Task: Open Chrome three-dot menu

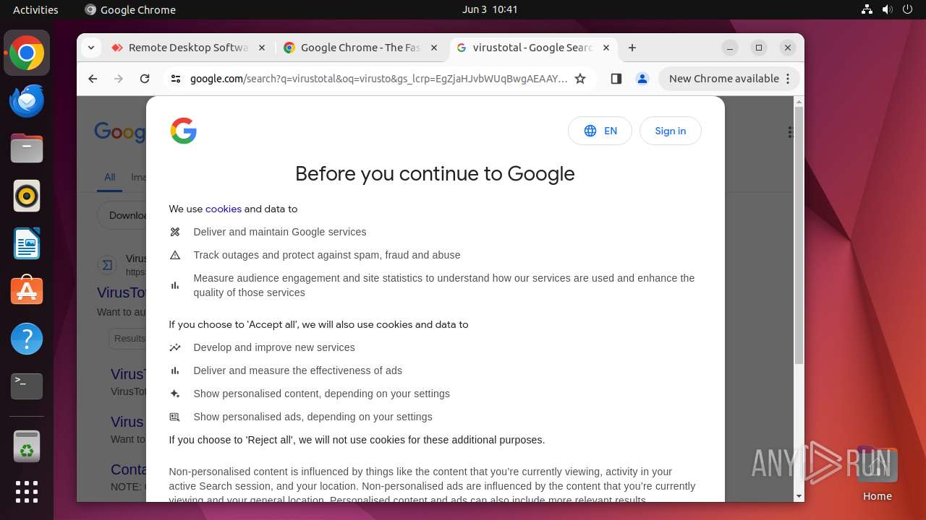Action: click(x=788, y=79)
